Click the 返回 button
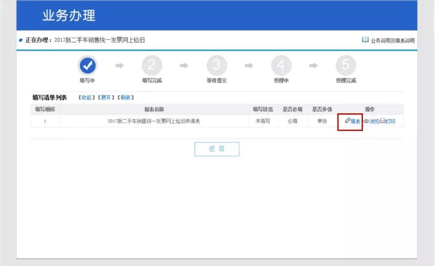435x266 pixels. pyautogui.click(x=217, y=149)
